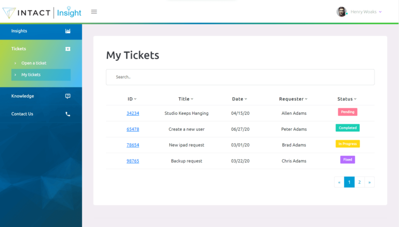Sort tickets by Date column
The height and width of the screenshot is (227, 399).
click(239, 99)
